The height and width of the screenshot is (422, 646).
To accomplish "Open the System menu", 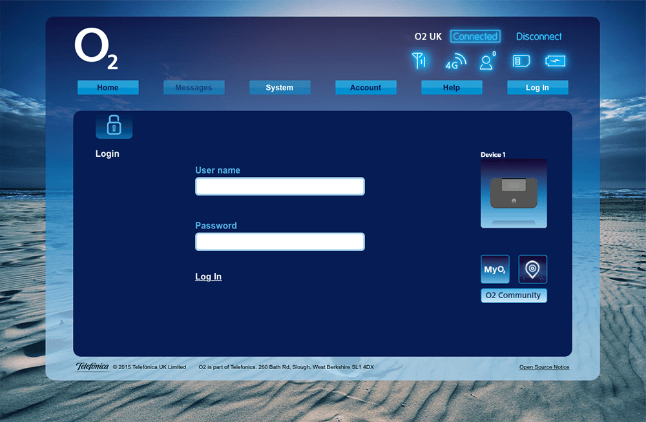I will [x=280, y=88].
